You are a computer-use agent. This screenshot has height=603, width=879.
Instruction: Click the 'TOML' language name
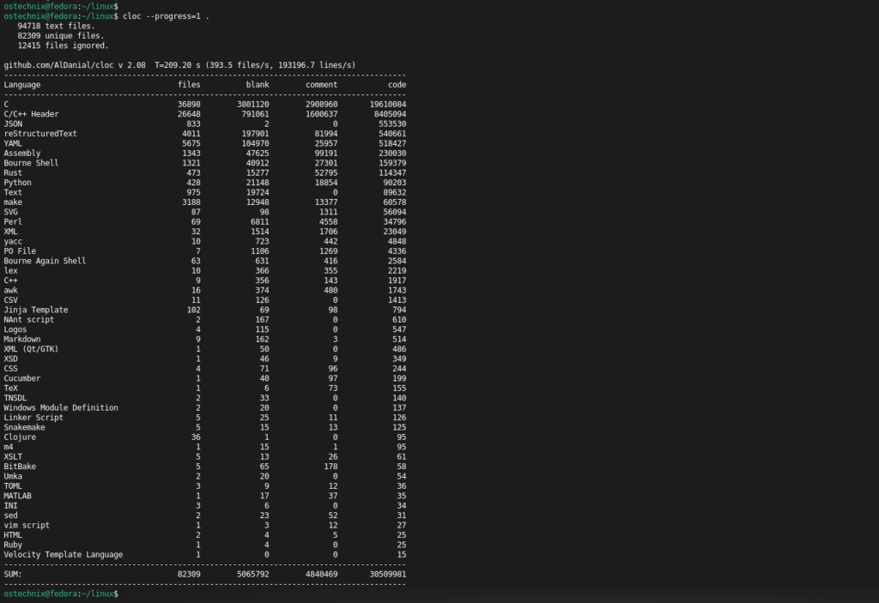pyautogui.click(x=13, y=485)
